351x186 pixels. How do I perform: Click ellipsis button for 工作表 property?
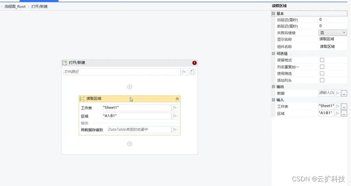pyautogui.click(x=344, y=106)
